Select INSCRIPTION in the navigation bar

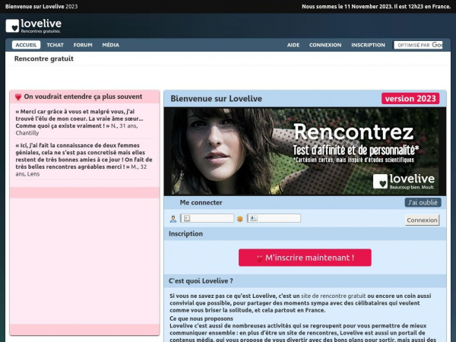click(x=368, y=45)
